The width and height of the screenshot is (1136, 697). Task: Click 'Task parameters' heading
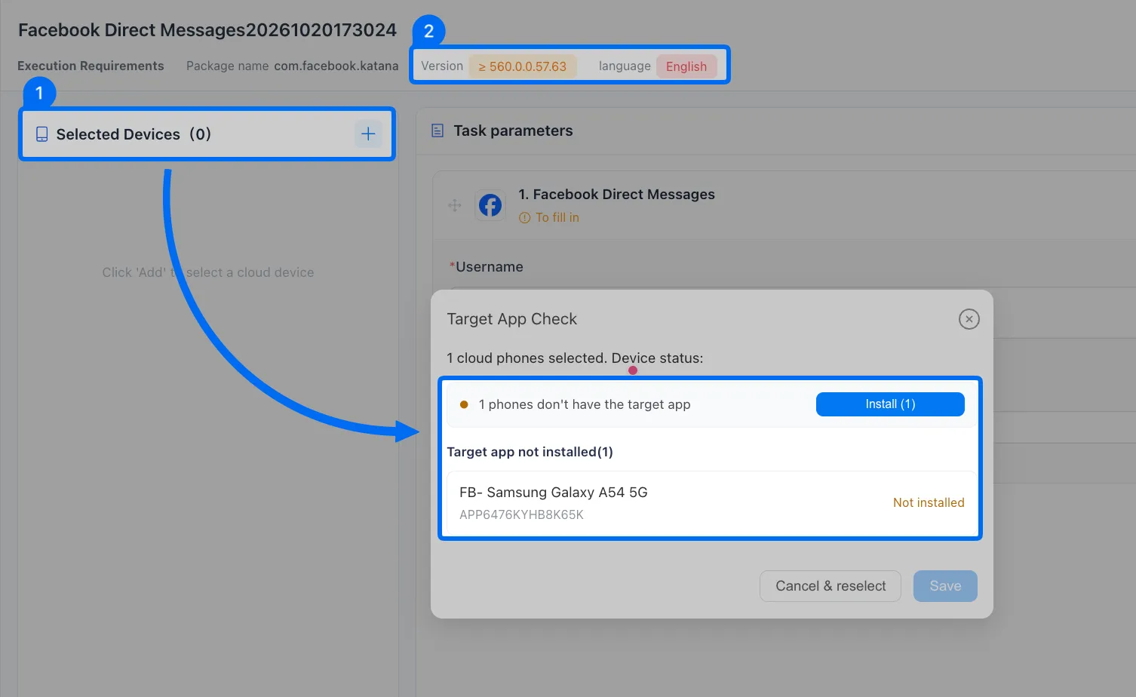click(513, 130)
